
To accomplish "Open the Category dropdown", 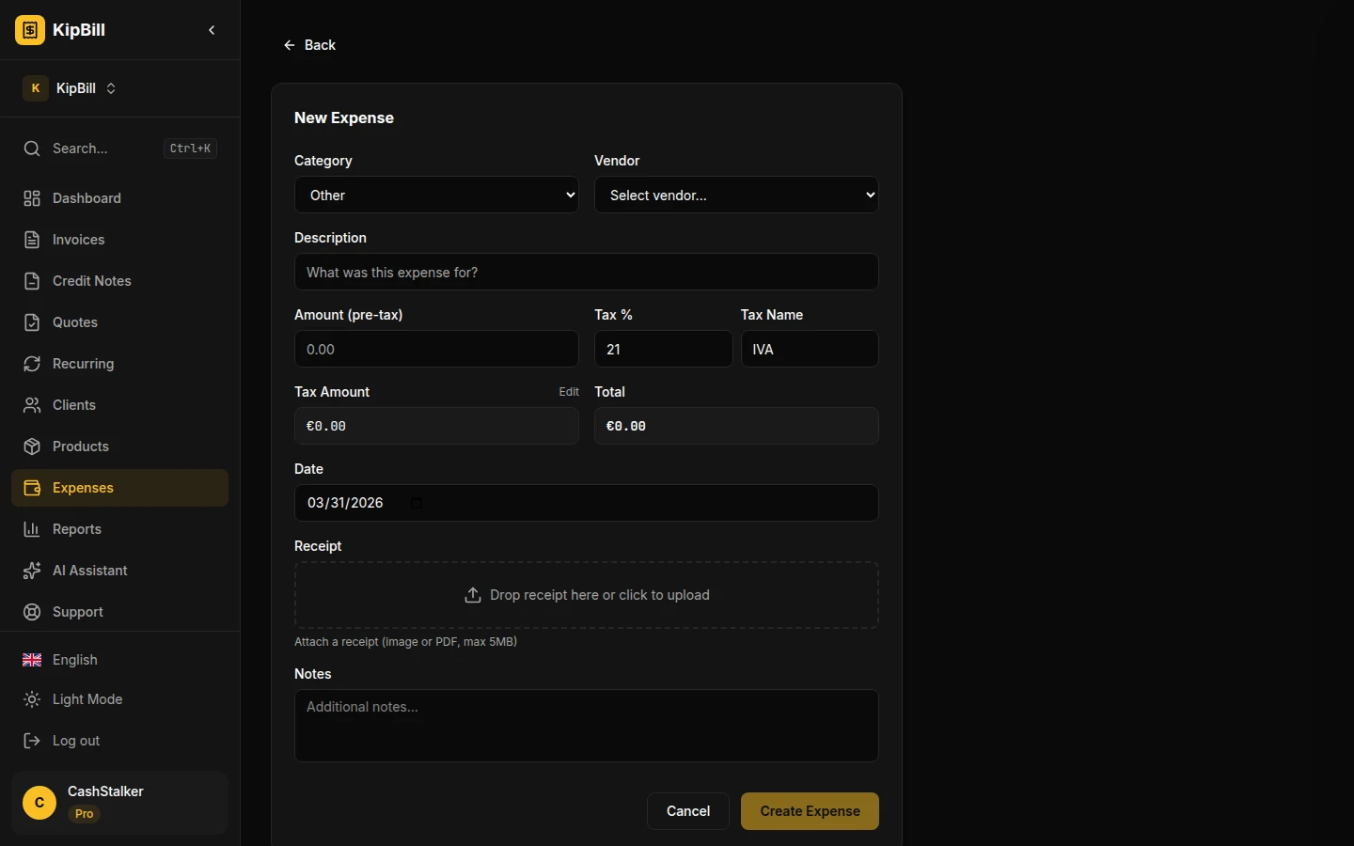I will click(436, 196).
